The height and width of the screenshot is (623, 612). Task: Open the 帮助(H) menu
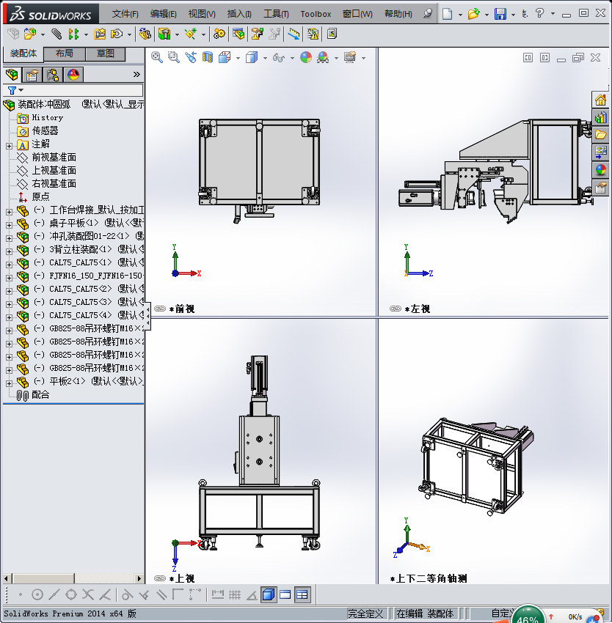(398, 14)
